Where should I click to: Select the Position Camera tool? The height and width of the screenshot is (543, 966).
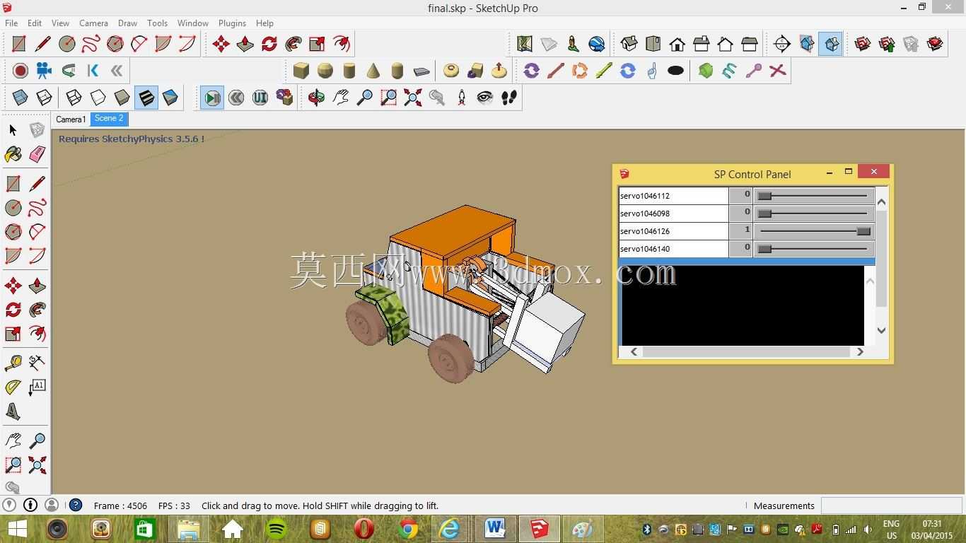461,98
